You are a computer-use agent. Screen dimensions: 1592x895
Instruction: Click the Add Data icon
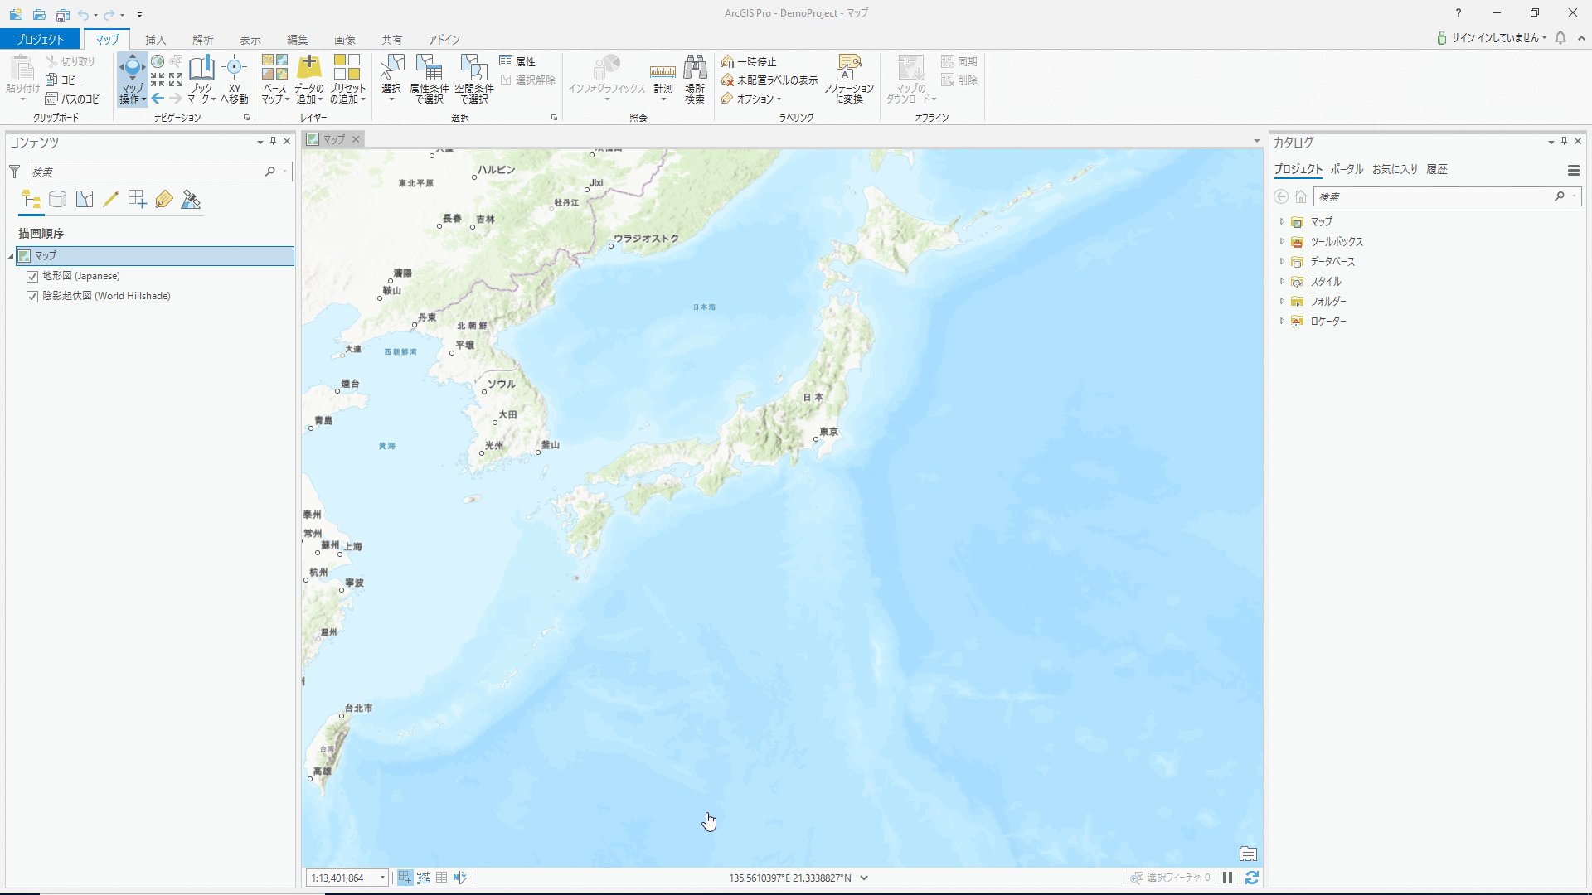click(x=309, y=68)
